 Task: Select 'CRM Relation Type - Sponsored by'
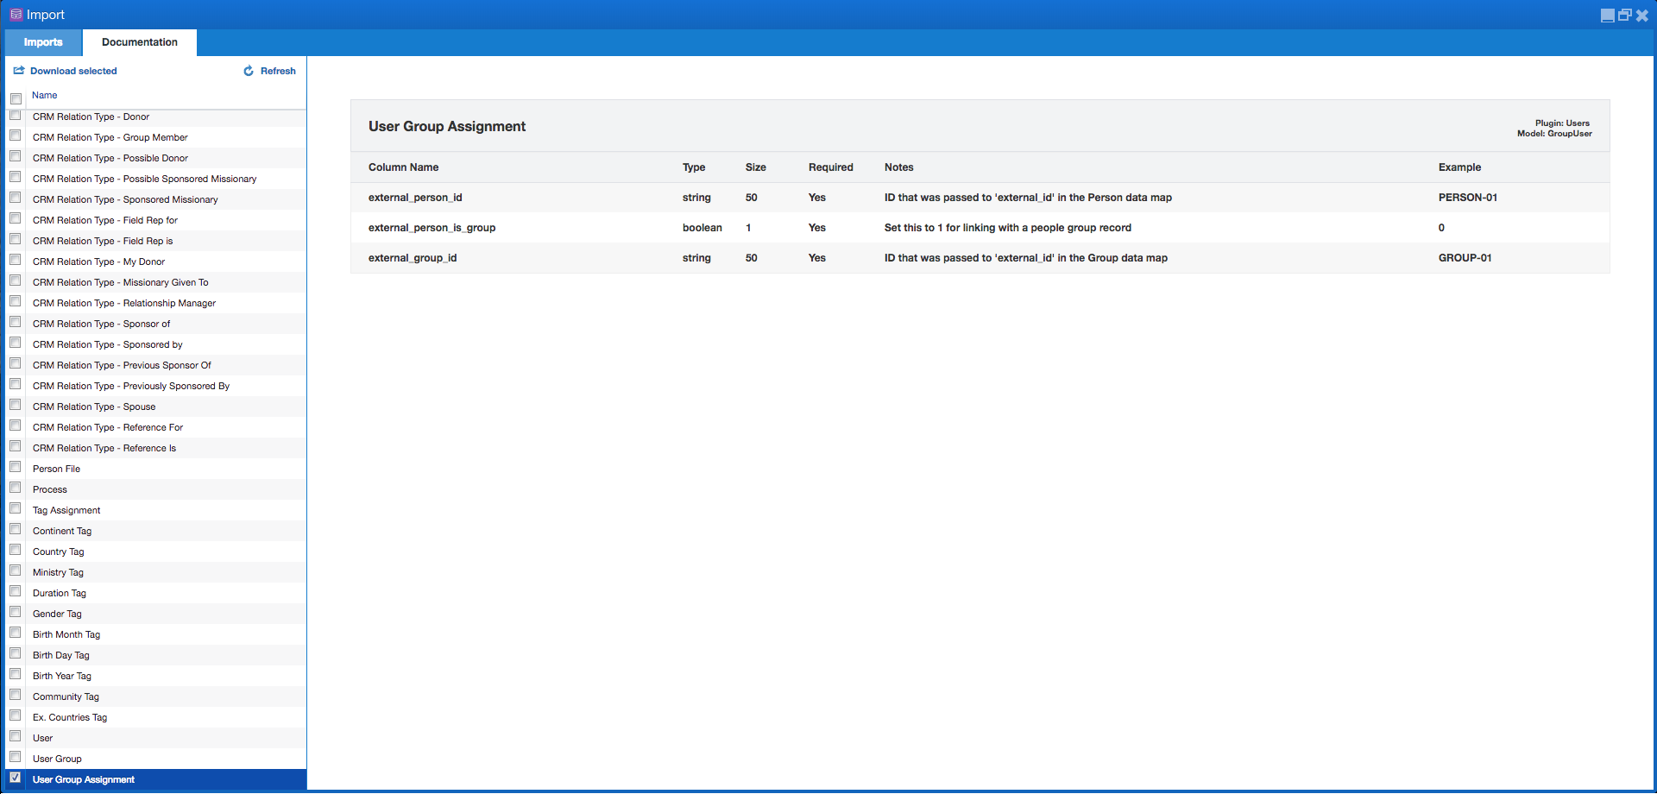point(155,344)
